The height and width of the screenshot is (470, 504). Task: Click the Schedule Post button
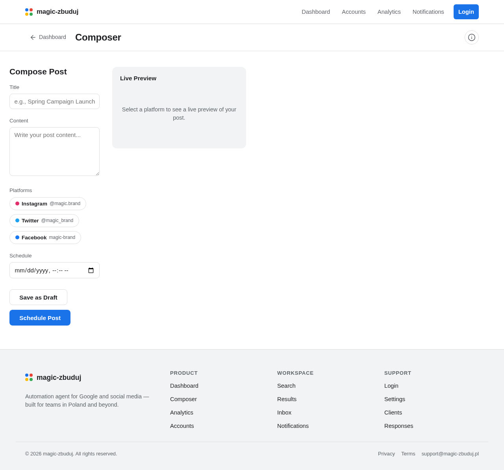point(40,318)
